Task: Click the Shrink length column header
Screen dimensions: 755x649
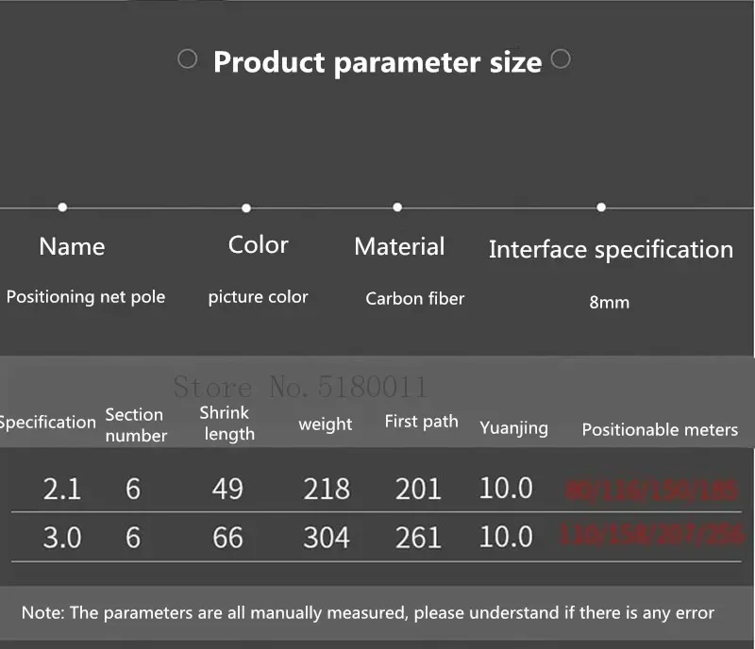Action: [226, 424]
